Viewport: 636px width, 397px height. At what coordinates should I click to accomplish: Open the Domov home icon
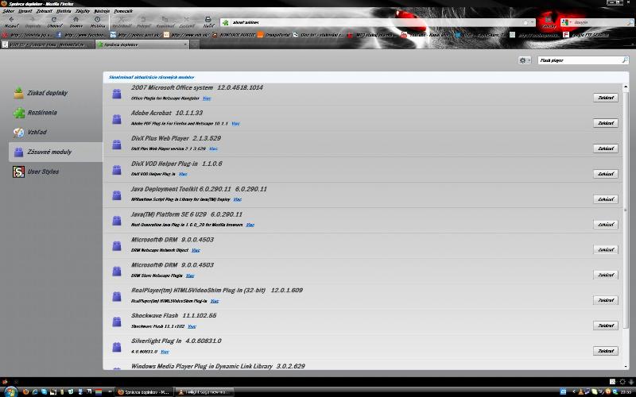76,19
